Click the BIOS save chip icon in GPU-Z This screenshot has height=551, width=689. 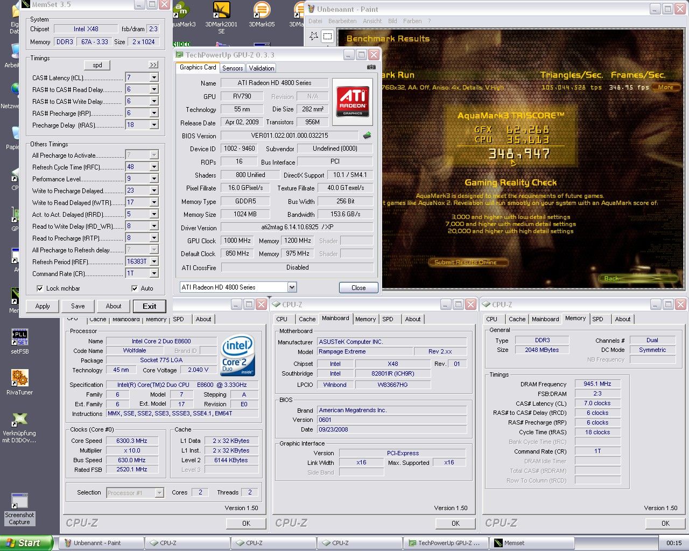(x=367, y=136)
